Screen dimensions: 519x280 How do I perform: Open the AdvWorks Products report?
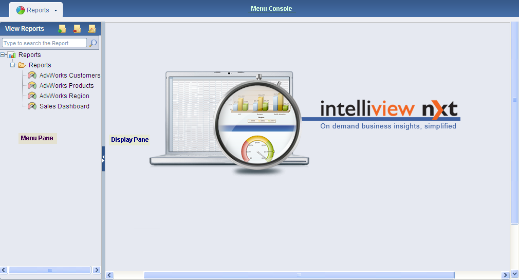(x=66, y=86)
